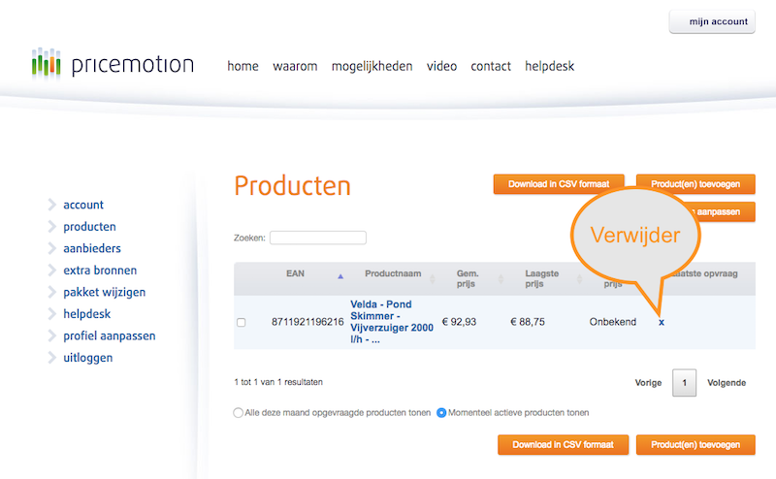The image size is (776, 479).
Task: Open helpdesk in the sidebar
Action: coord(87,314)
